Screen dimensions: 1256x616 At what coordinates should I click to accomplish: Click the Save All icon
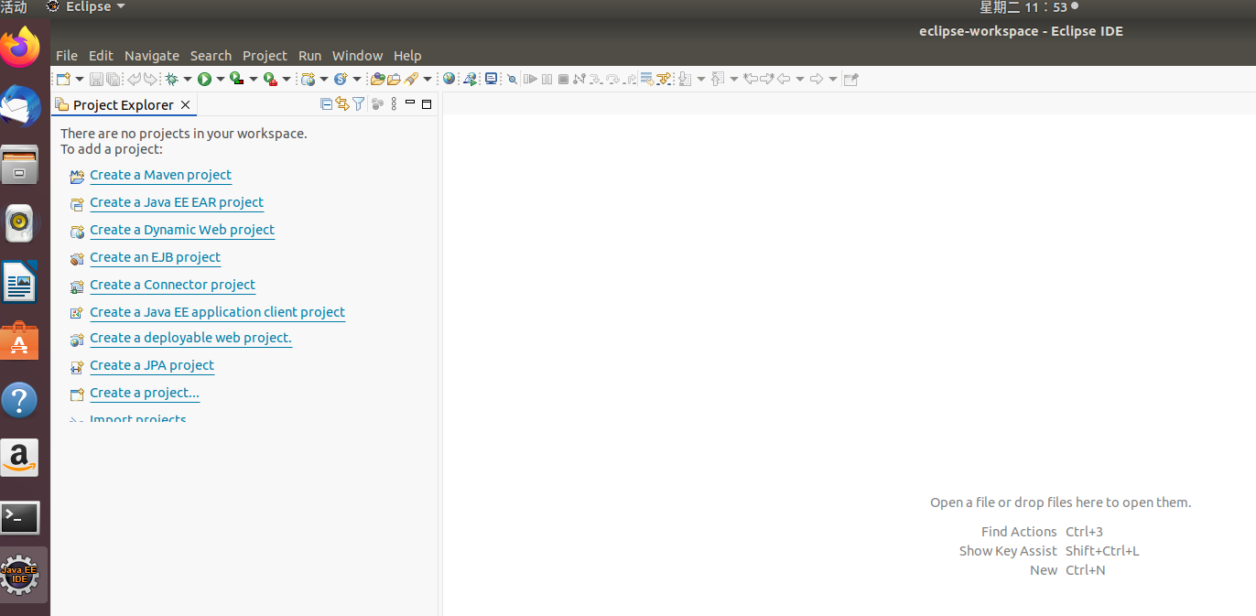(x=113, y=79)
